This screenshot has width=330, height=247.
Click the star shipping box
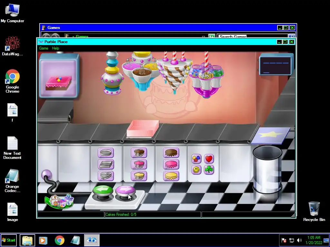271,135
